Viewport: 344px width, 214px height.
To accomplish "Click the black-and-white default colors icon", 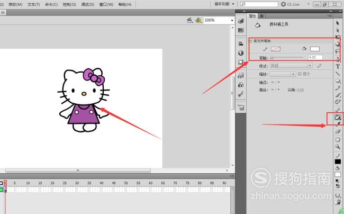I will click(338, 181).
